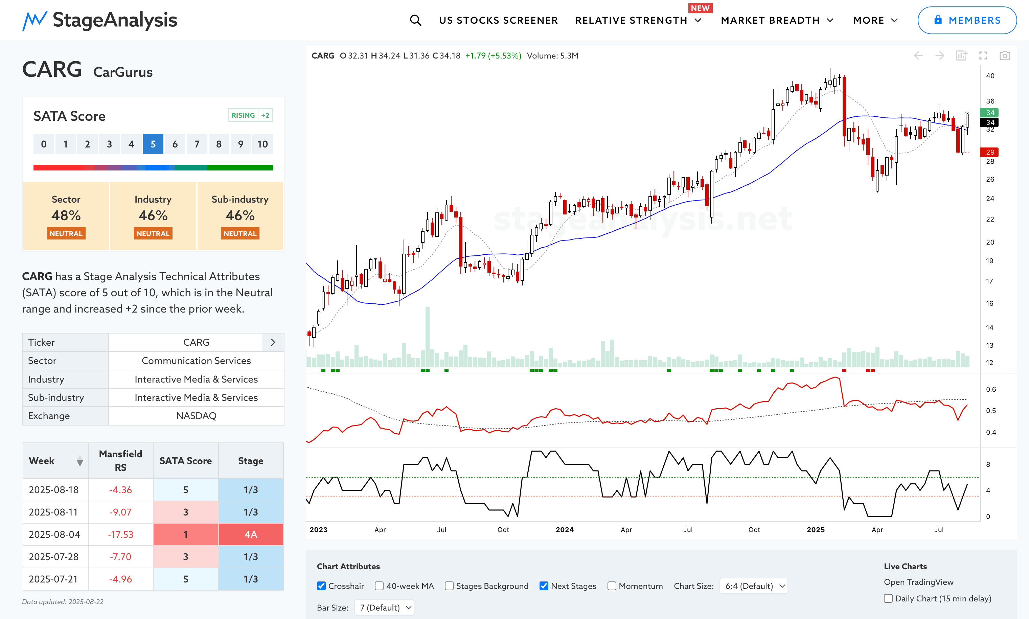Click Data updated 2025-08-22 text
Image resolution: width=1029 pixels, height=619 pixels.
click(x=63, y=602)
